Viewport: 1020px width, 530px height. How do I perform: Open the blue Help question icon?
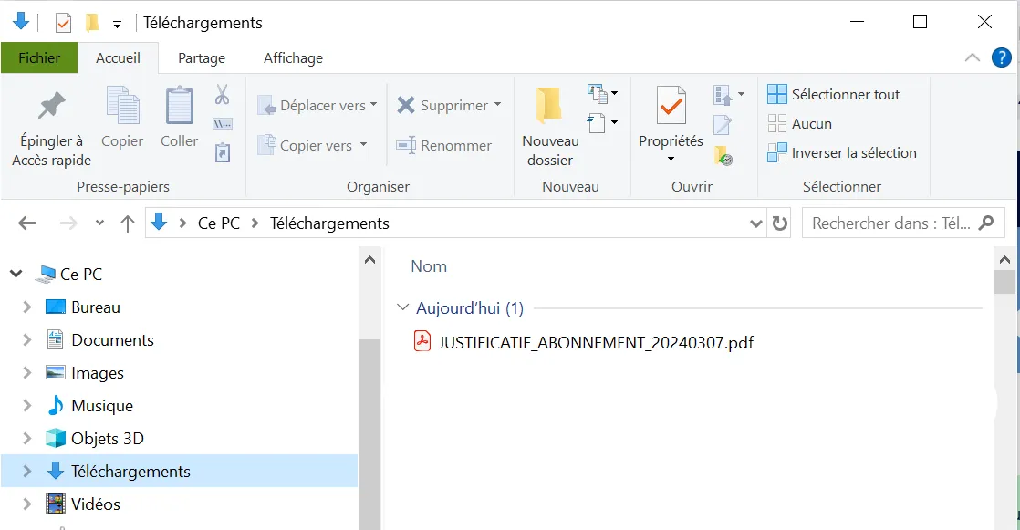[1001, 57]
